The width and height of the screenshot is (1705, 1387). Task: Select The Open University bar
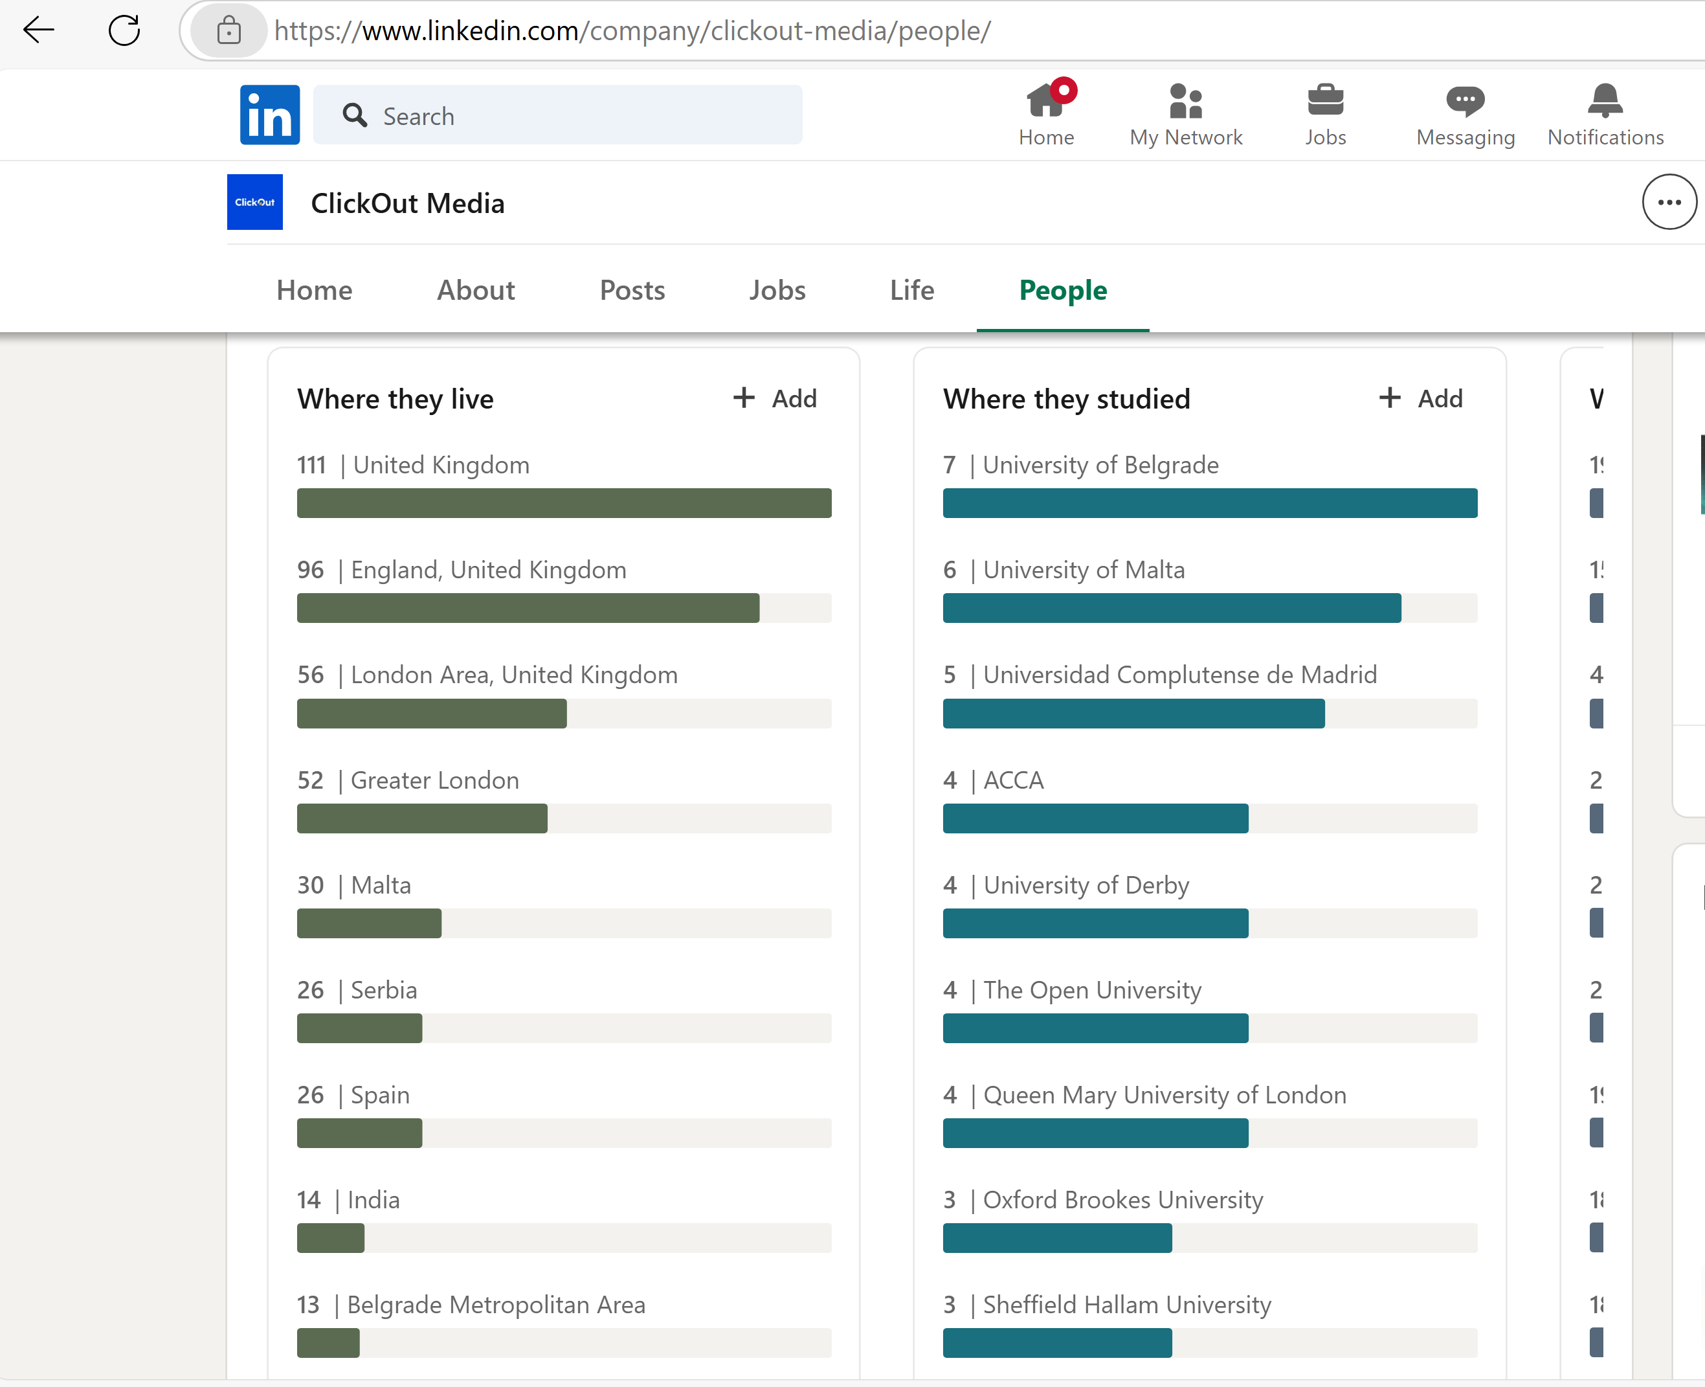[1210, 1028]
